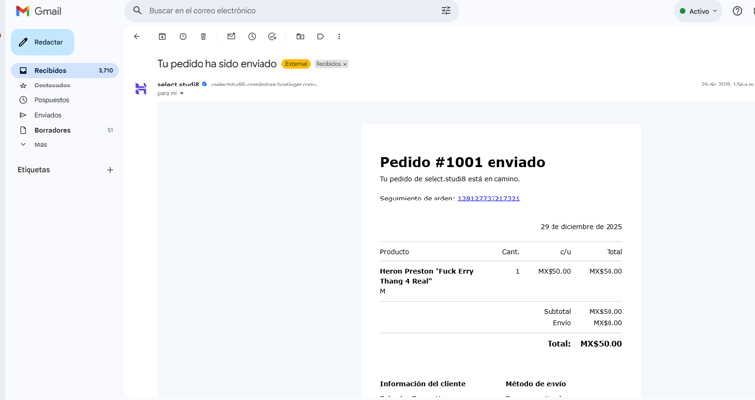Screen dimensions: 755x400
Task: Click the Subtotal label
Action: [557, 311]
